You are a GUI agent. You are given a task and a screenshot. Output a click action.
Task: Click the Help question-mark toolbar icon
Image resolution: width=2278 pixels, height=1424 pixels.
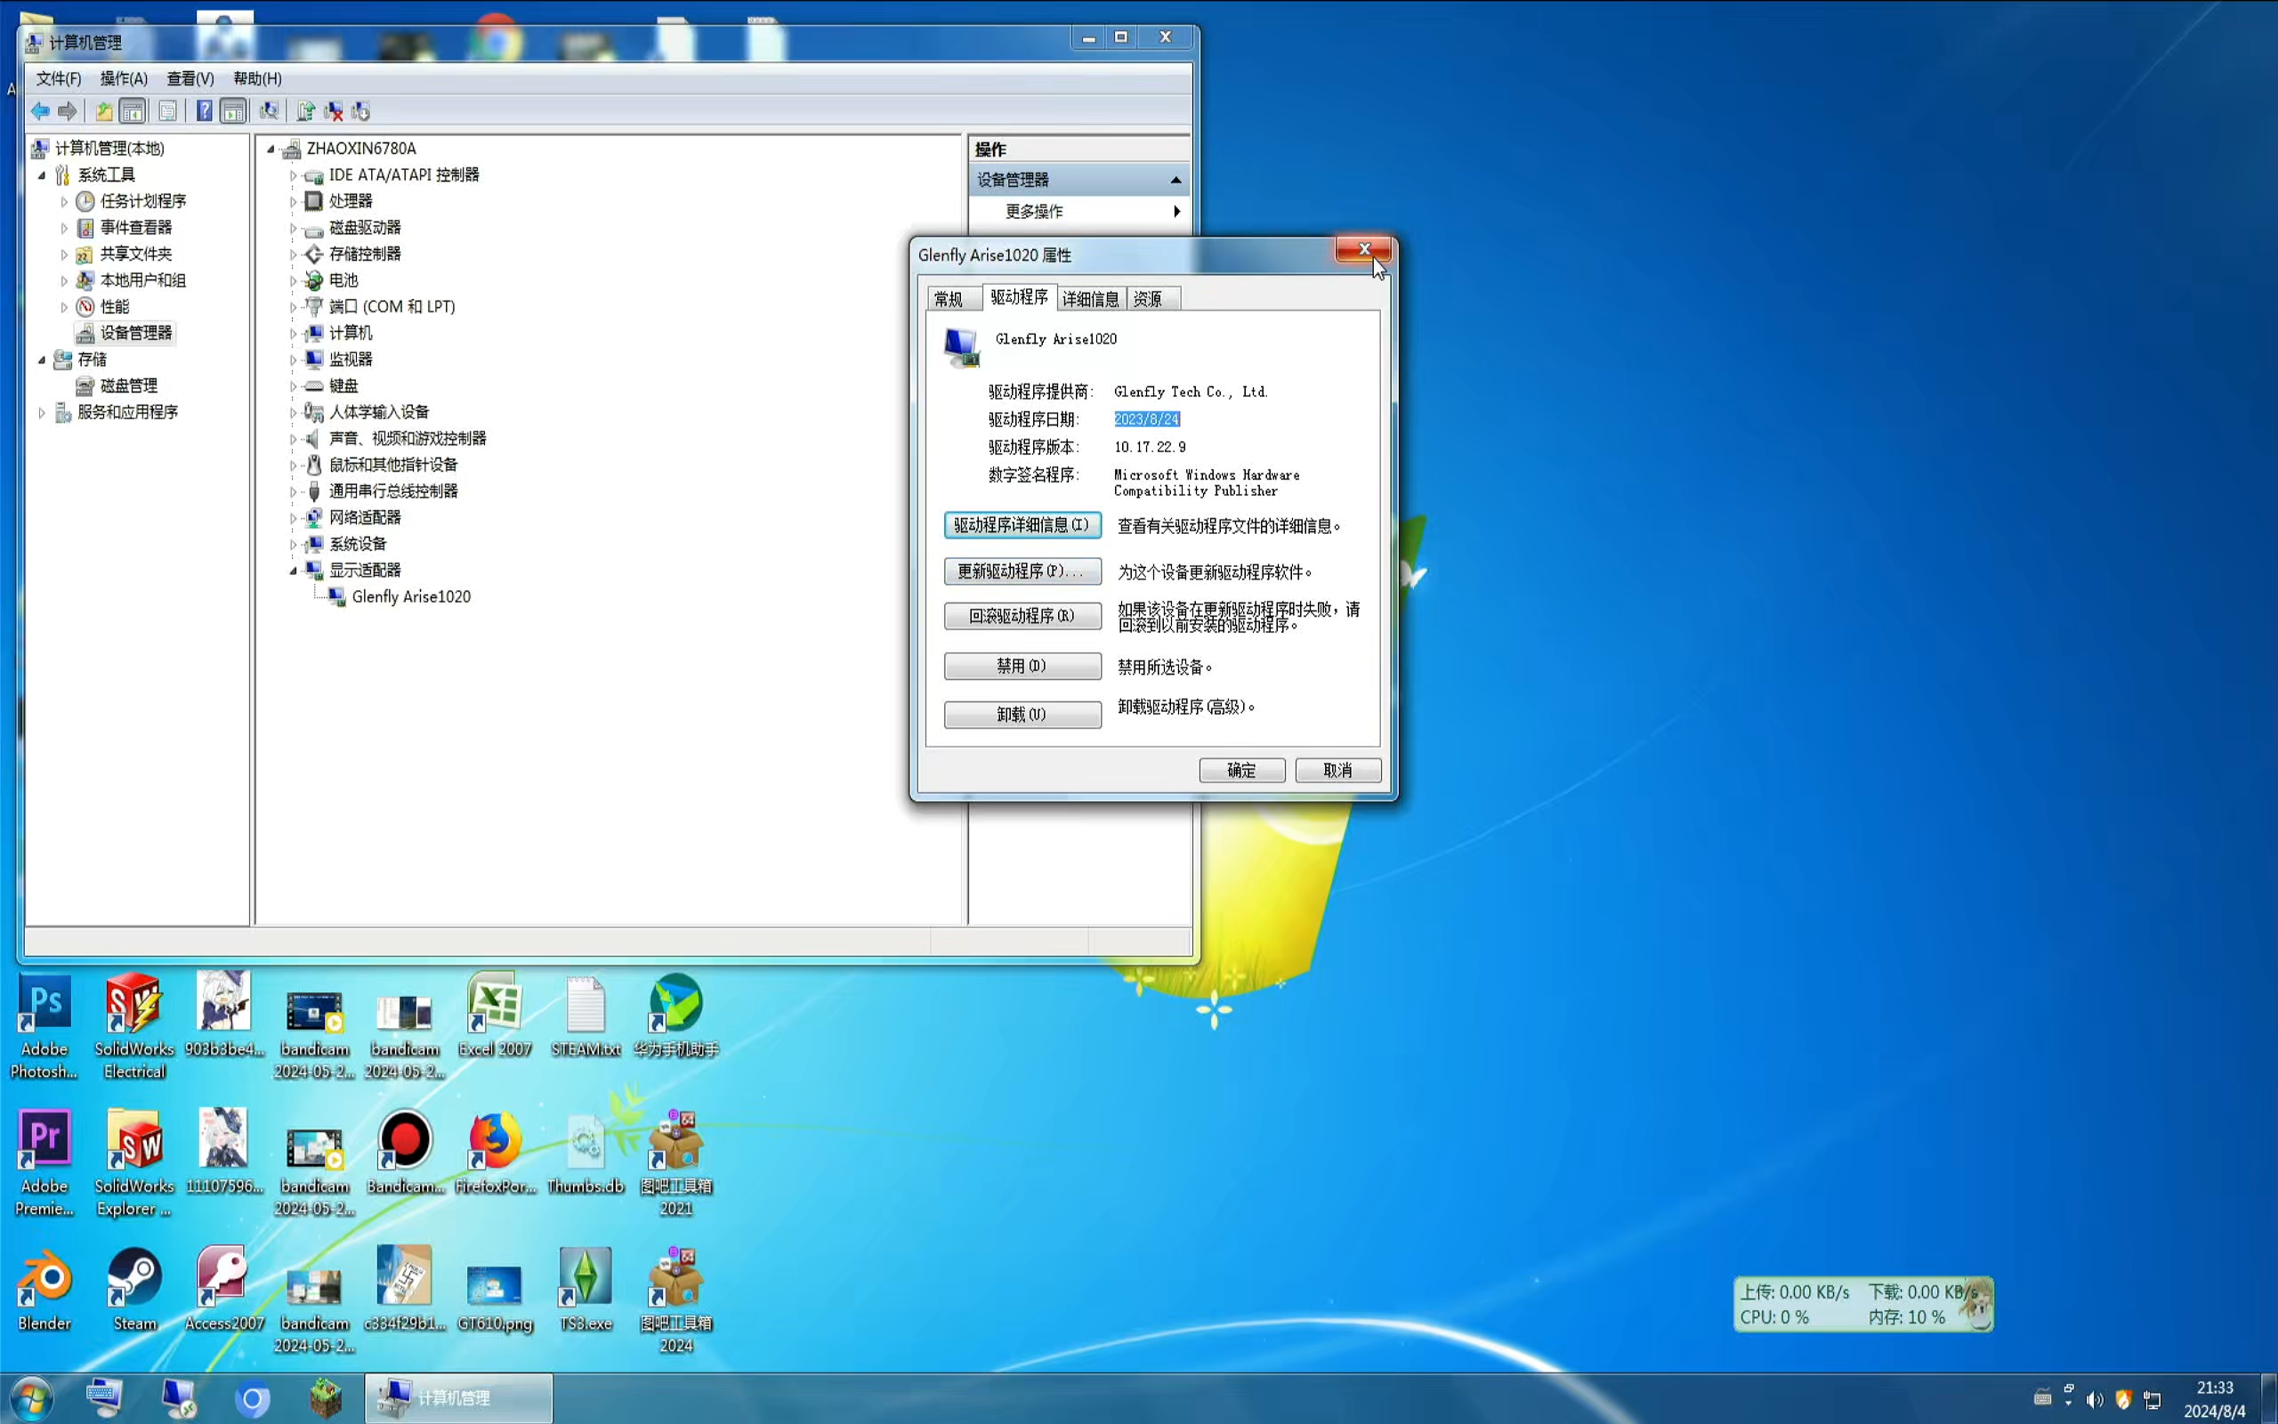[x=205, y=111]
